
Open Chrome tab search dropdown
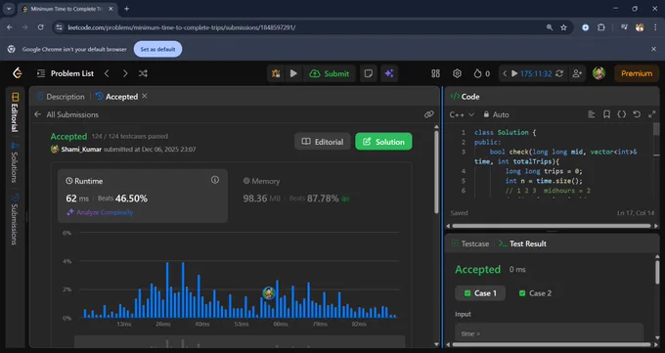pos(9,9)
